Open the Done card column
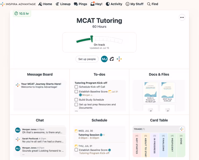This screenshot has width=199, height=160. point(181,145)
